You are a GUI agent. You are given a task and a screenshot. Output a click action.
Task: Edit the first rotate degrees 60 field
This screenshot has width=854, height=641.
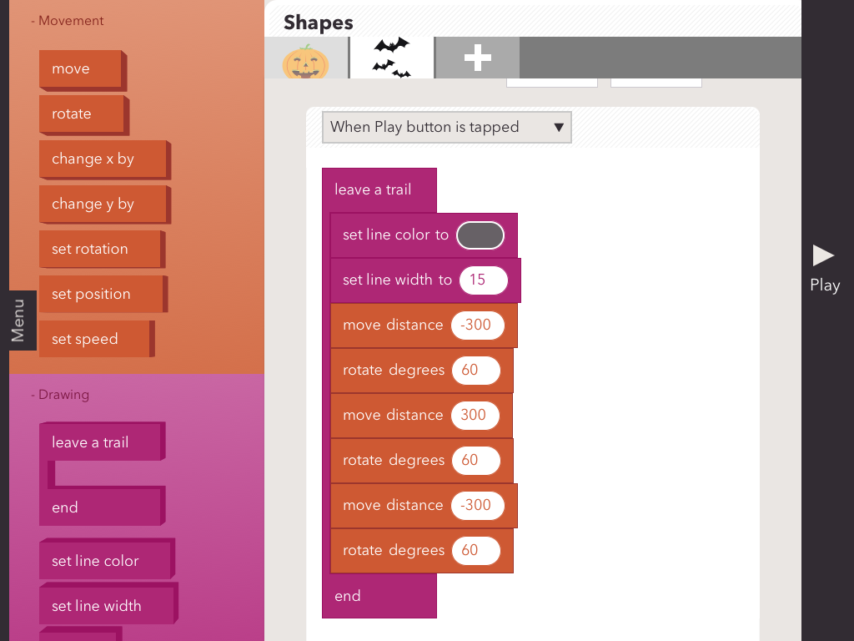(x=475, y=371)
